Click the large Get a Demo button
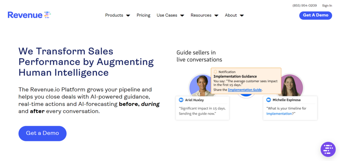This screenshot has width=340, height=161. click(x=42, y=134)
